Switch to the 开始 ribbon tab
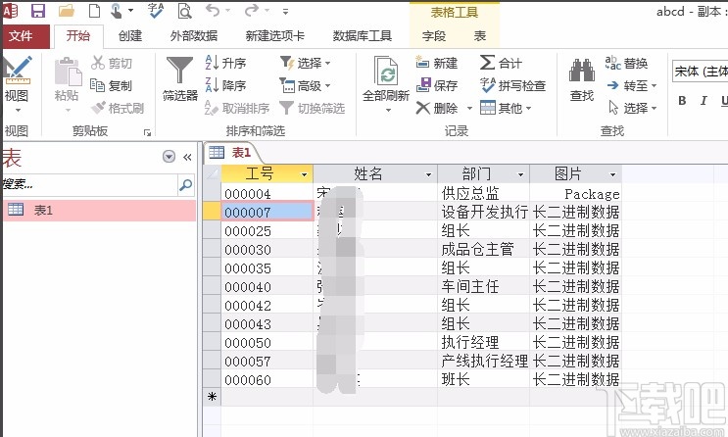This screenshot has width=728, height=437. pos(78,35)
